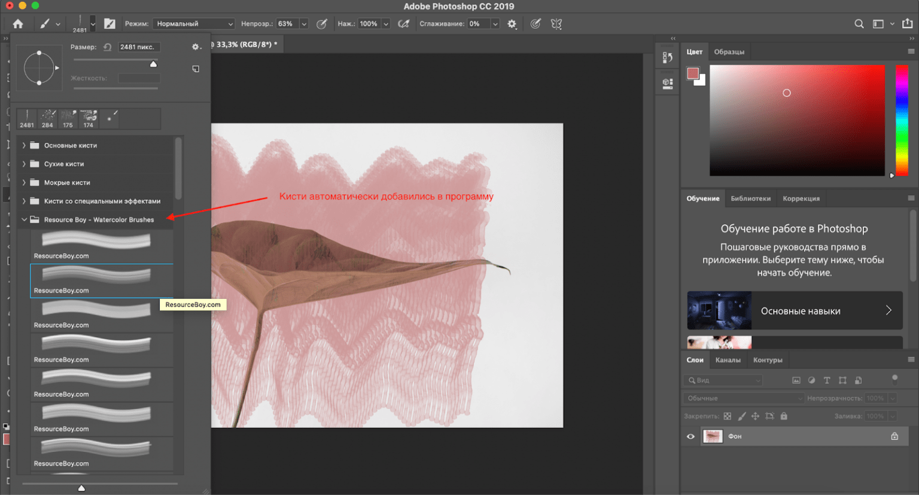Open the History panel icon
The height and width of the screenshot is (495, 919).
pyautogui.click(x=668, y=58)
